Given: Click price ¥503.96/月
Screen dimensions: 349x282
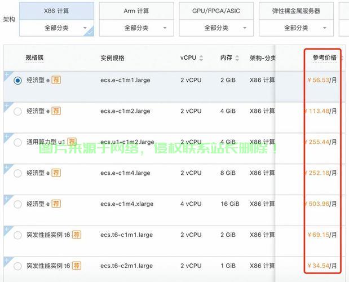Looking at the screenshot, I should click(x=320, y=204).
